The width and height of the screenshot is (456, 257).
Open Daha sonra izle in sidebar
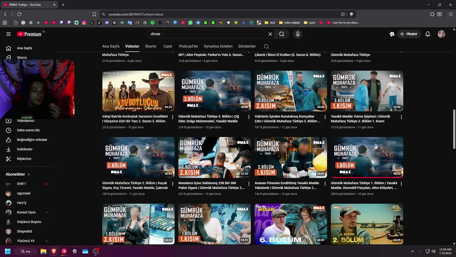[x=28, y=130]
